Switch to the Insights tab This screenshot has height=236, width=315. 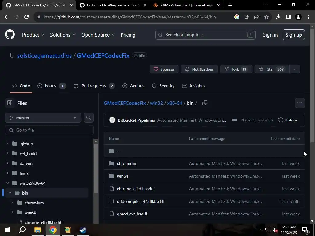[x=193, y=86]
